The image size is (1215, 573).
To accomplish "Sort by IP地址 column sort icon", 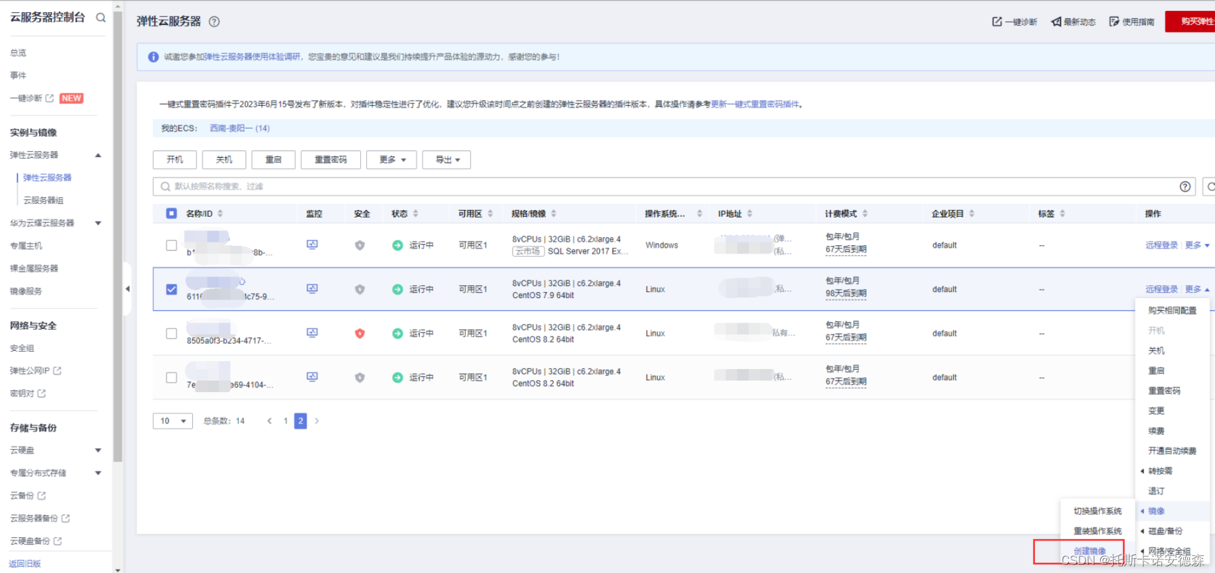I will [x=749, y=213].
